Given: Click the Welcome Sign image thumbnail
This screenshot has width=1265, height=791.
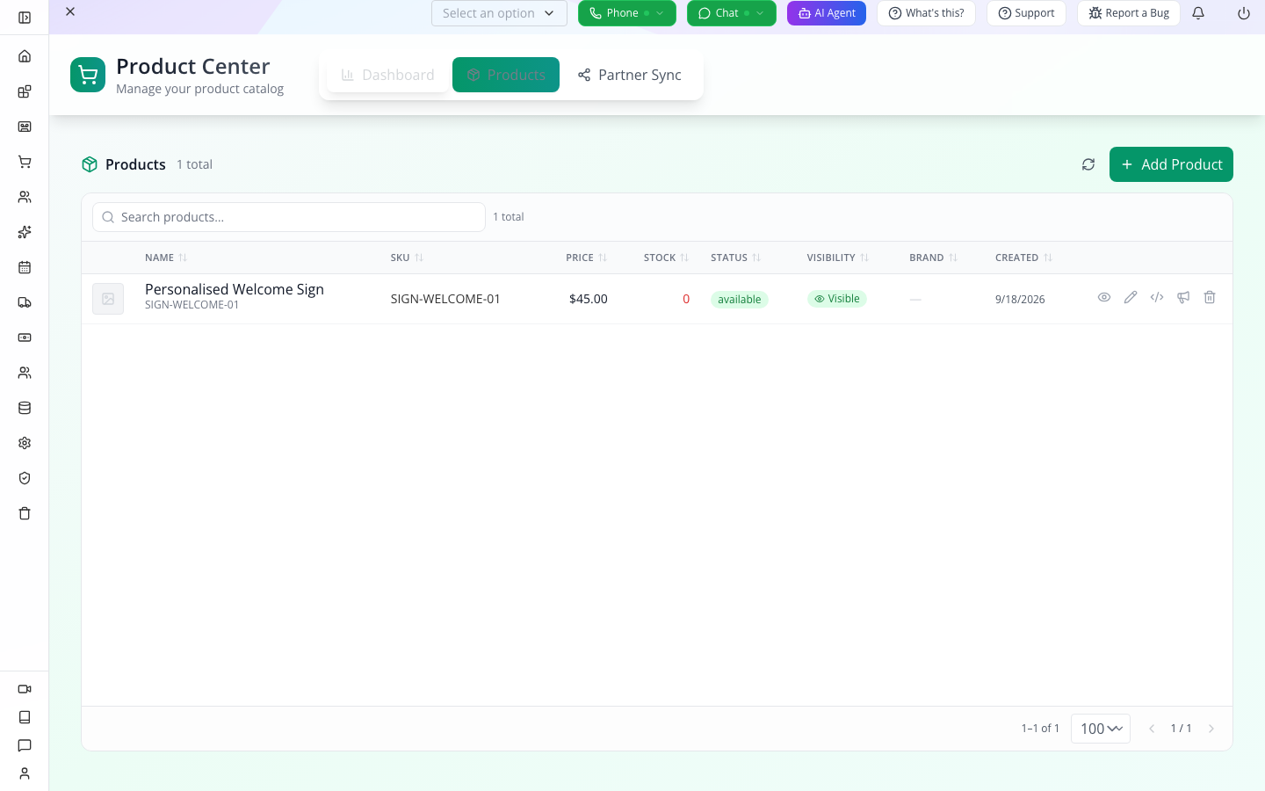Looking at the screenshot, I should coord(108,299).
